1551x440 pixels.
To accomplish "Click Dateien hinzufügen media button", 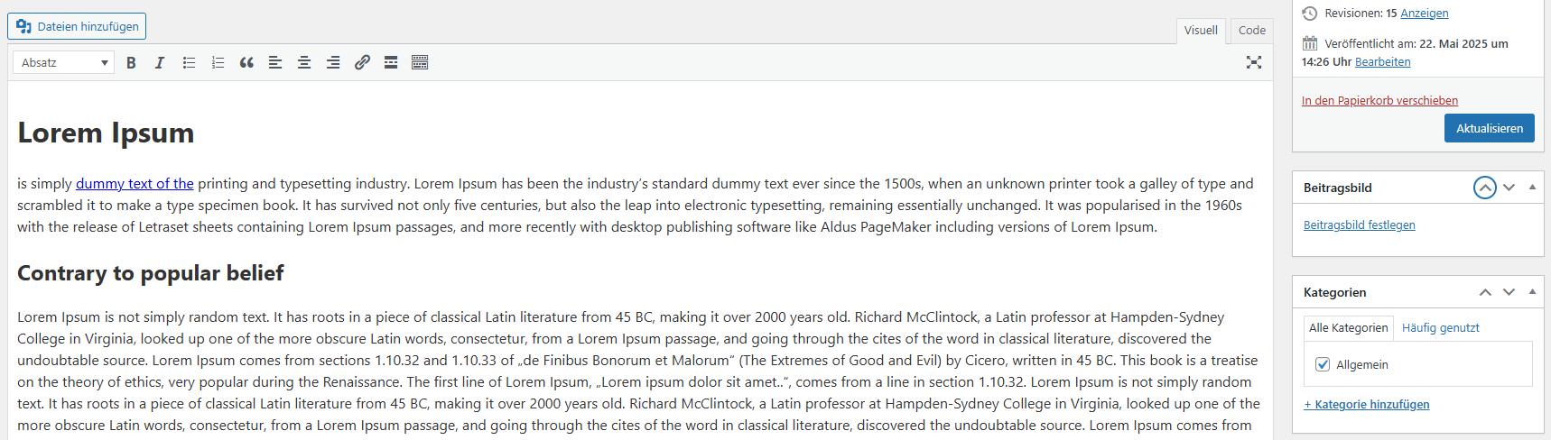I will click(77, 26).
